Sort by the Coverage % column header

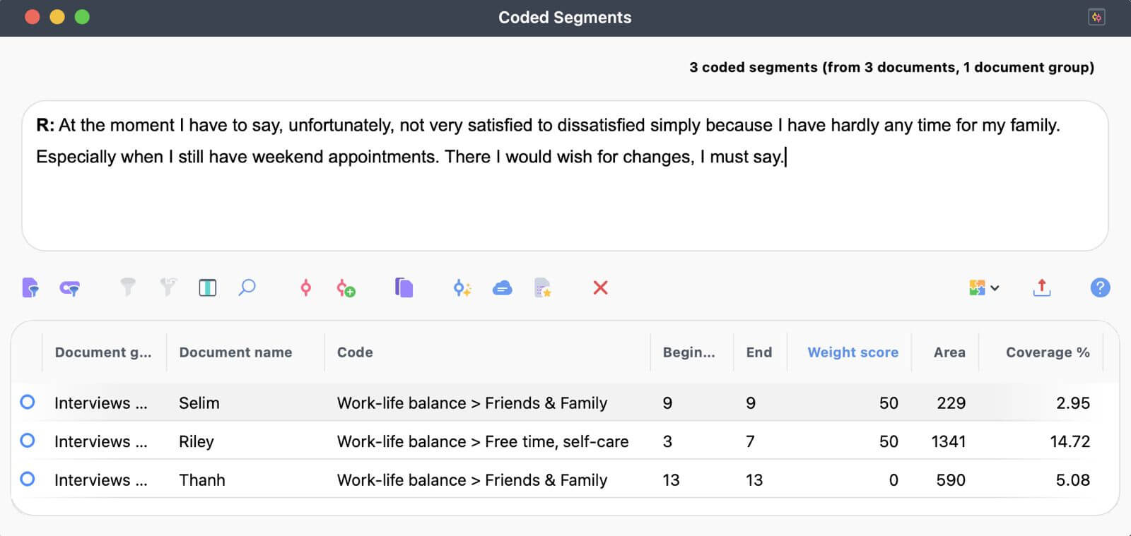click(1048, 352)
